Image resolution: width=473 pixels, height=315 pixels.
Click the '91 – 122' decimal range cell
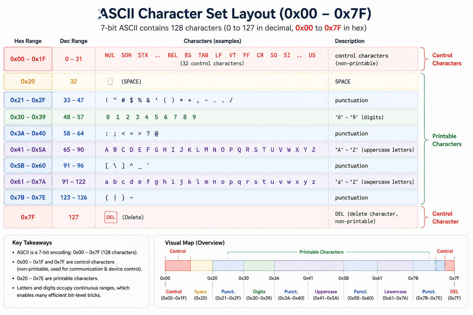(x=74, y=182)
